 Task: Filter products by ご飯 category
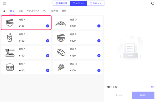point(20,11)
